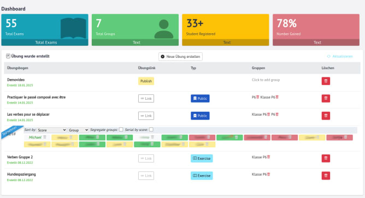Click the student name Michael

click(x=35, y=137)
